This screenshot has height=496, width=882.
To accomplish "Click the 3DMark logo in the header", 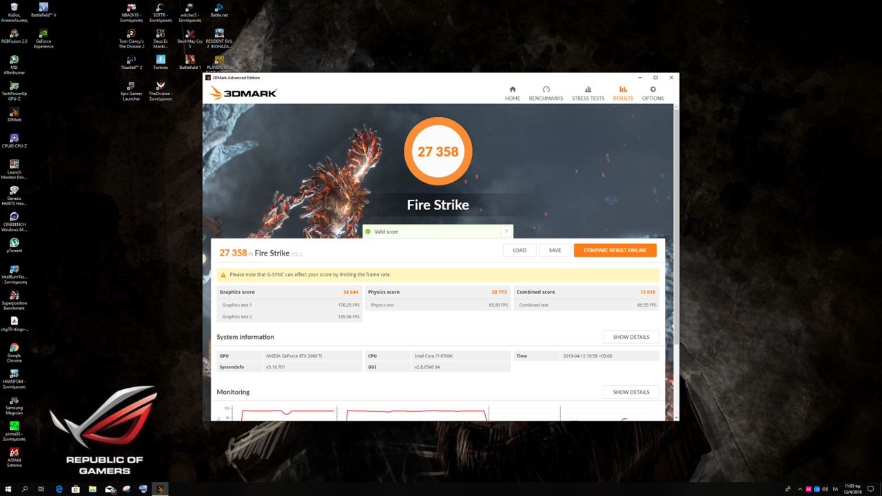I will (x=243, y=93).
